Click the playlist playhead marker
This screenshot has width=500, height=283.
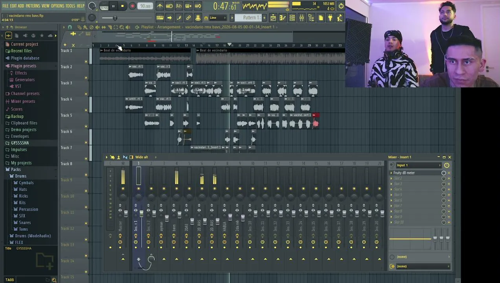coord(230,45)
